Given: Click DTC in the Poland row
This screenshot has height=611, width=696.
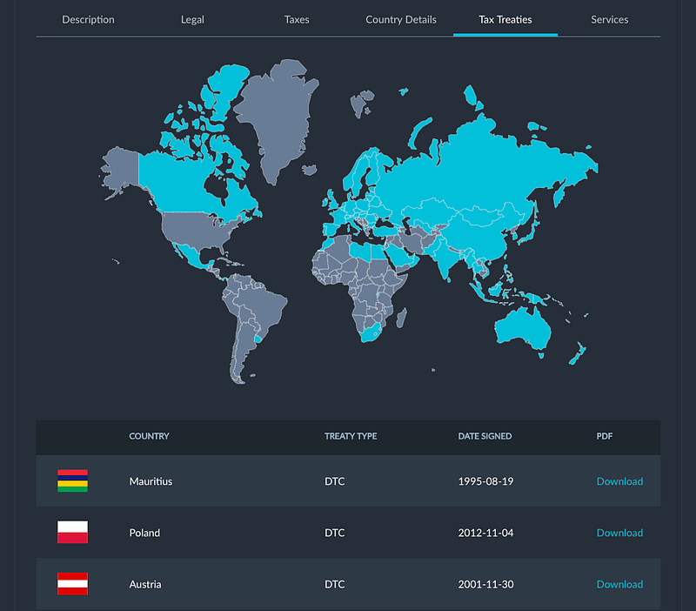Looking at the screenshot, I should click(x=334, y=533).
